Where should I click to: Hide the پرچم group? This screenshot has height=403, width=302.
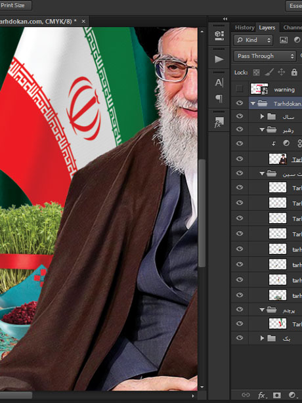pos(240,309)
